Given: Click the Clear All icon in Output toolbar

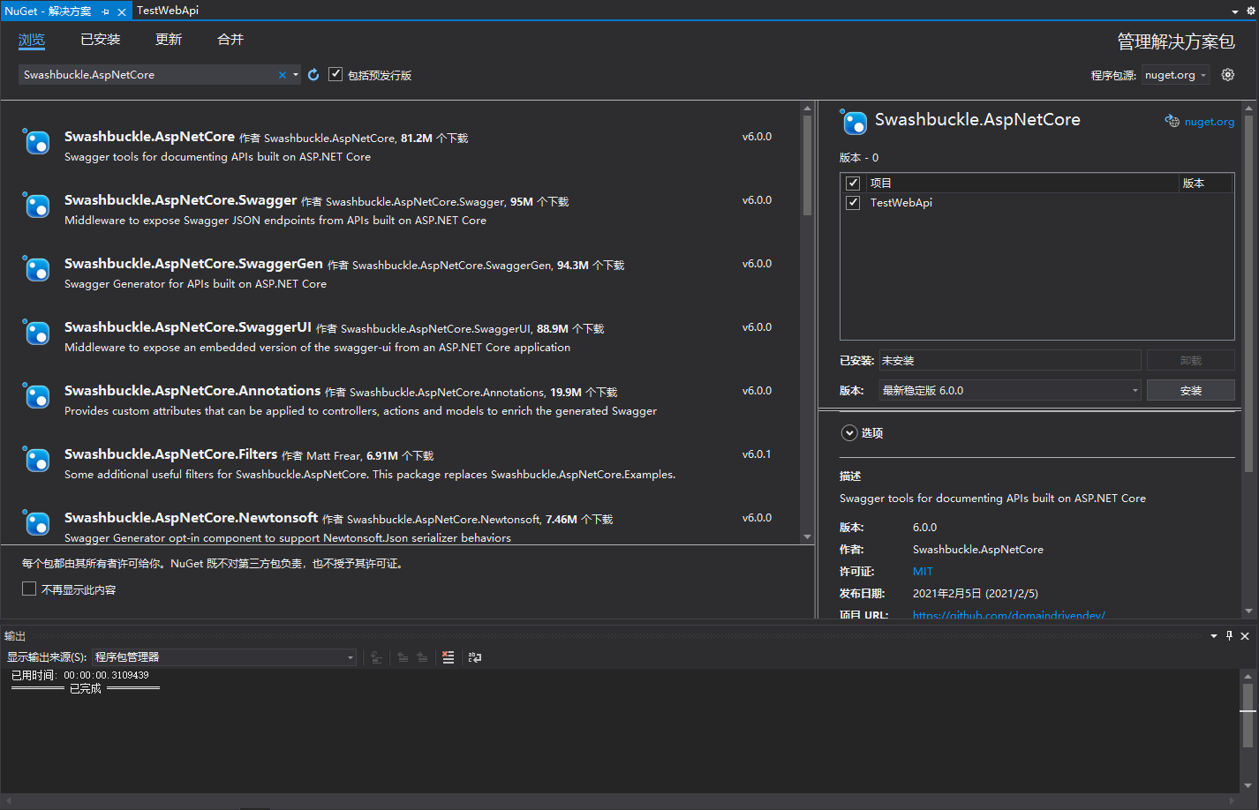Looking at the screenshot, I should (449, 657).
